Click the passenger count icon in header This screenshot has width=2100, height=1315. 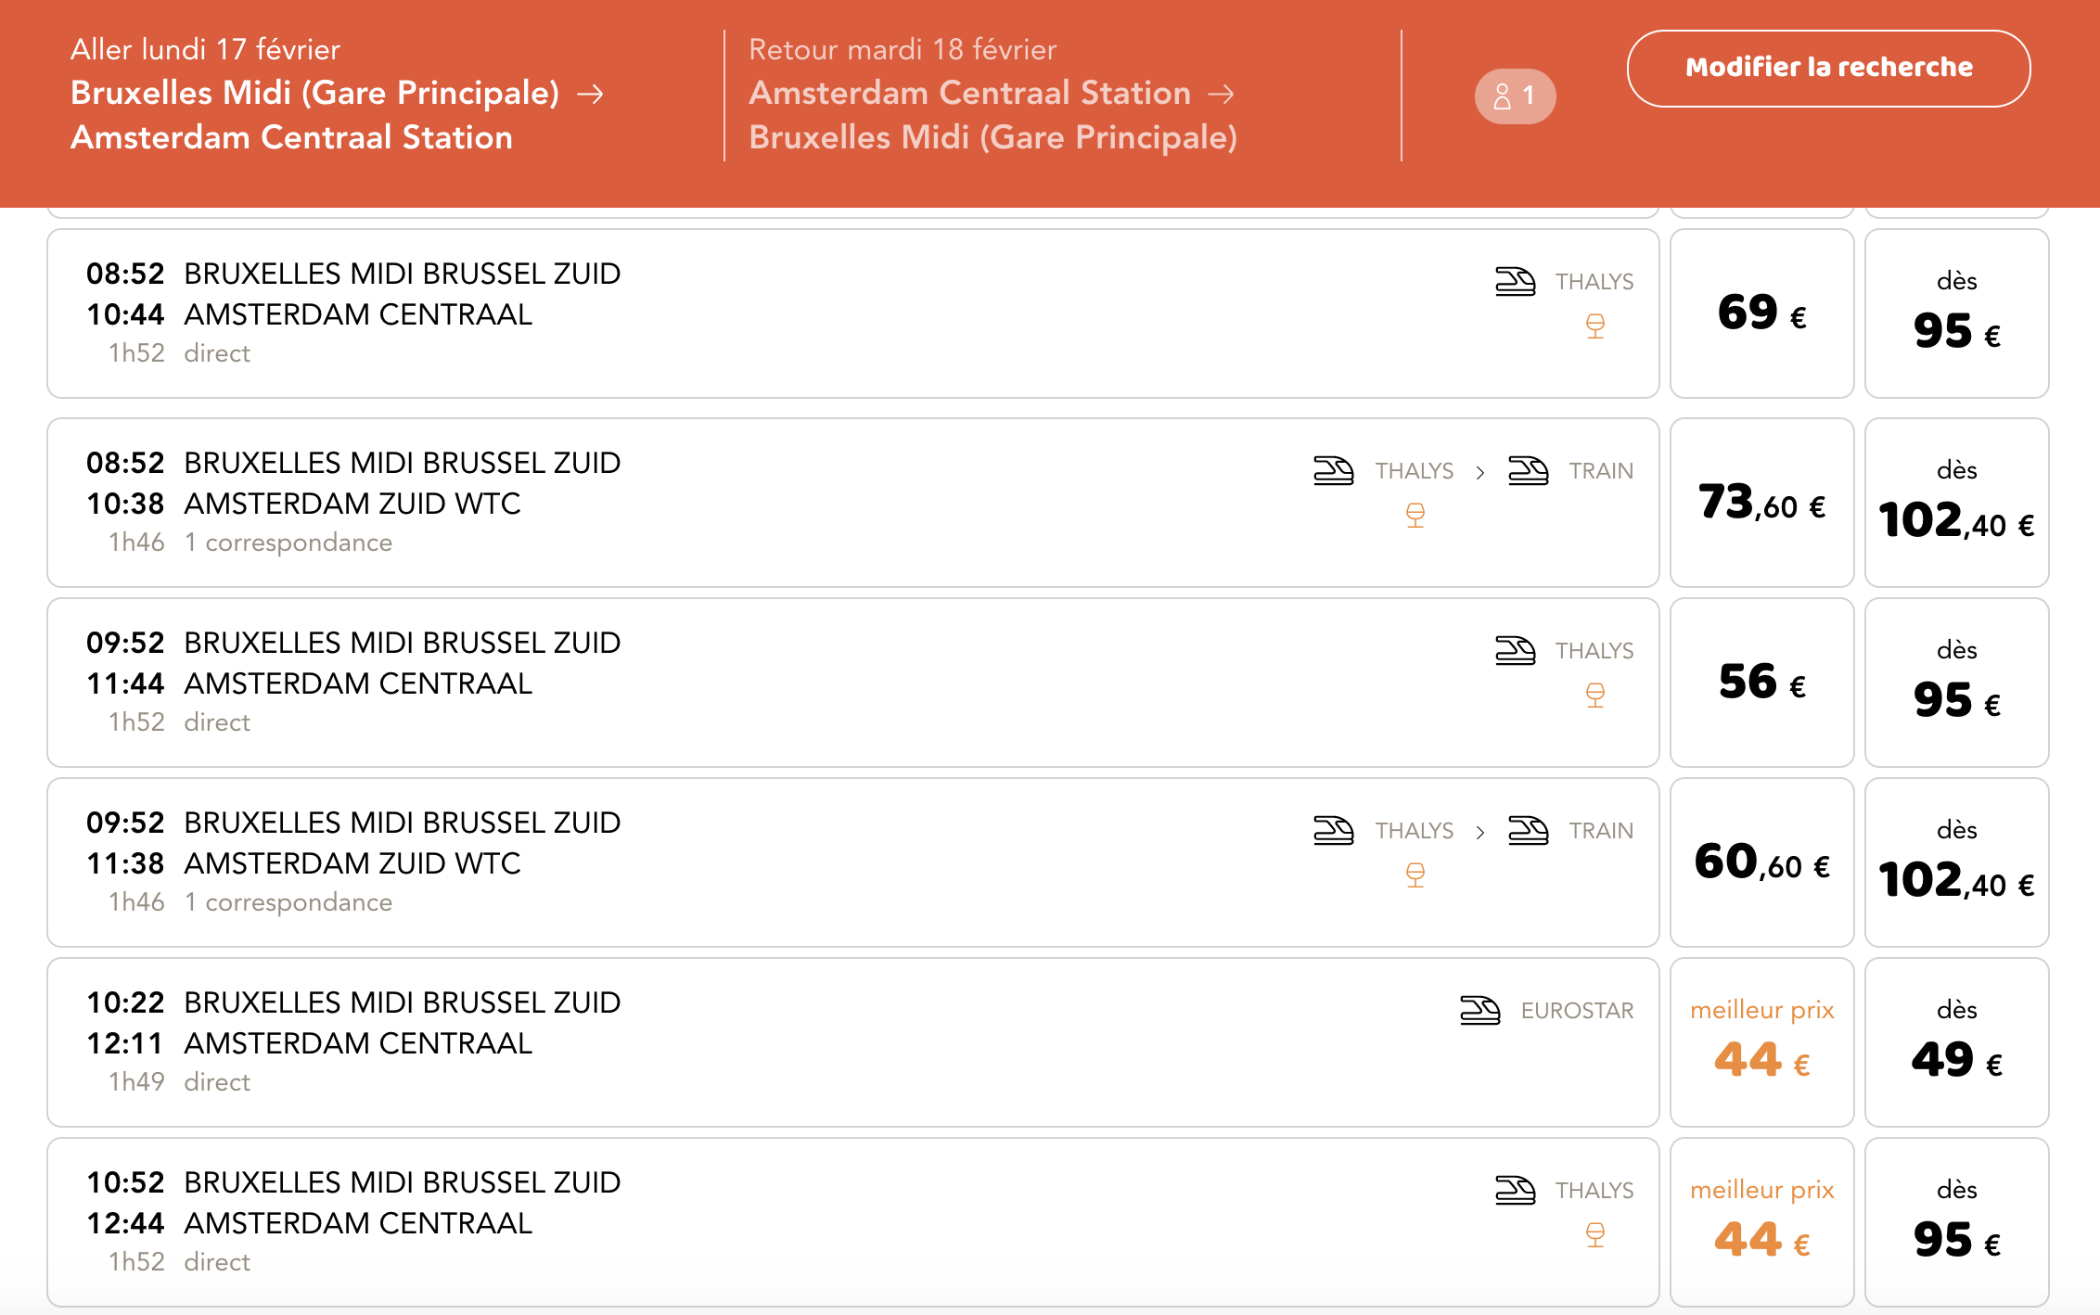1514,96
